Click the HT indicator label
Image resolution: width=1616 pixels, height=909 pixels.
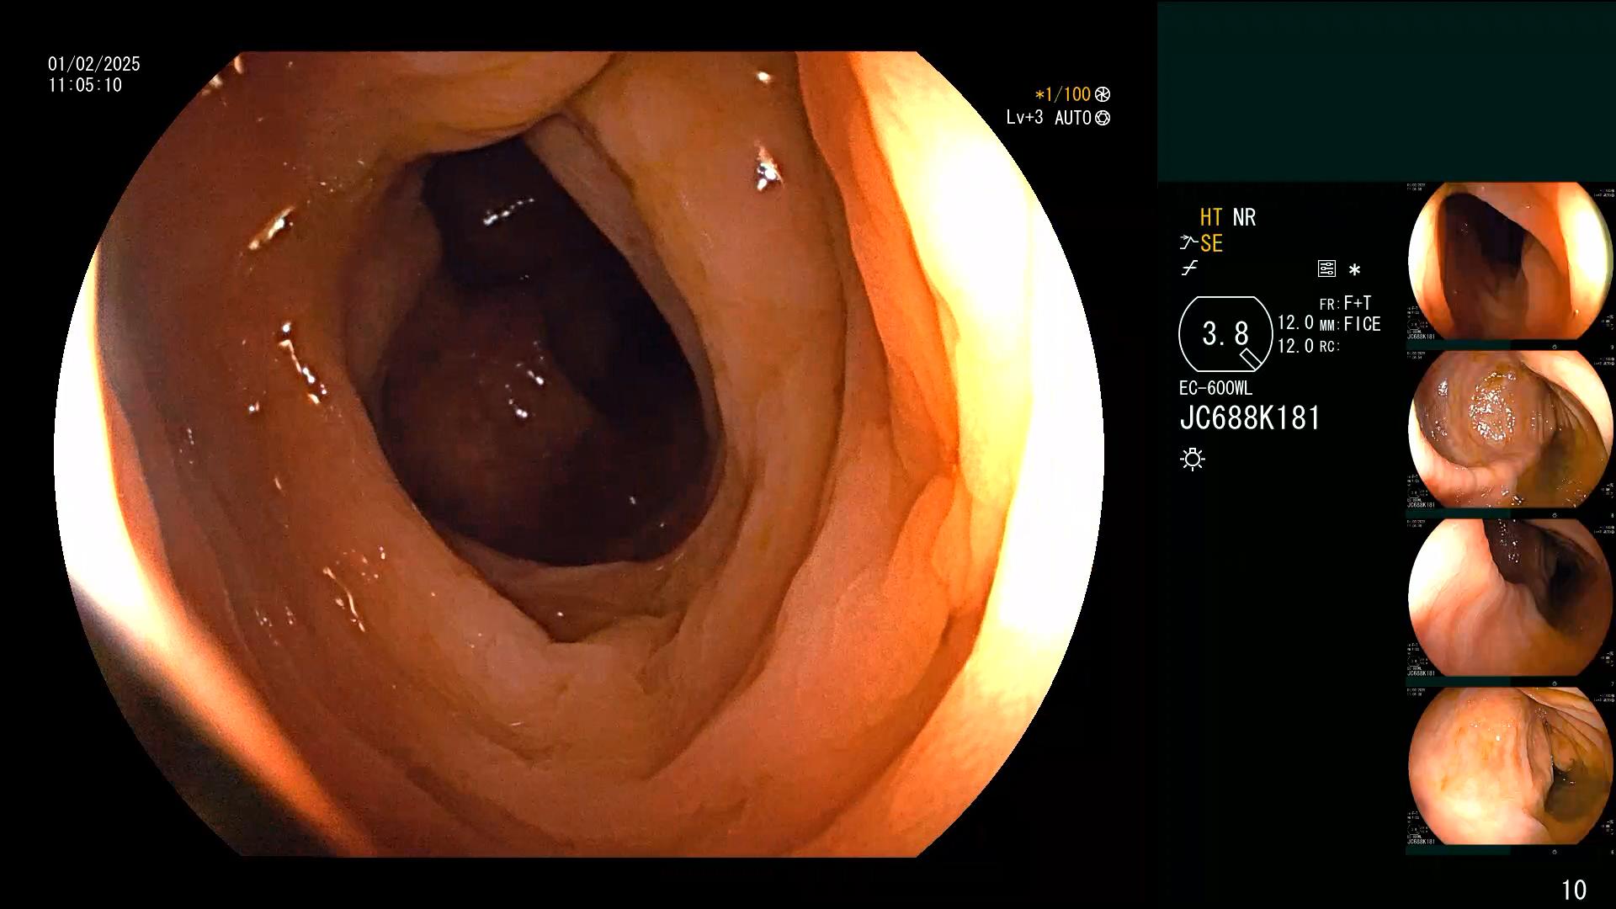tap(1211, 217)
